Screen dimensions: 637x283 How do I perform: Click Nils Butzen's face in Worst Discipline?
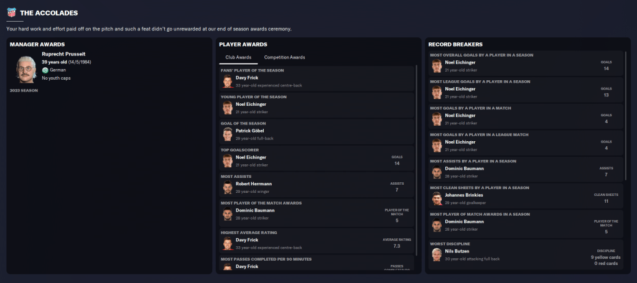coord(437,254)
